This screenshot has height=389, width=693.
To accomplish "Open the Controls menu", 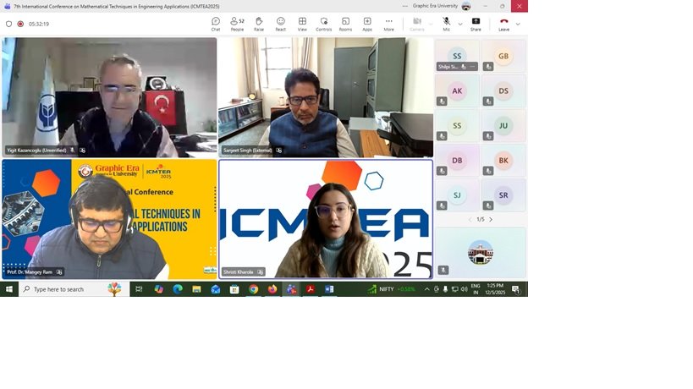I will tap(324, 24).
